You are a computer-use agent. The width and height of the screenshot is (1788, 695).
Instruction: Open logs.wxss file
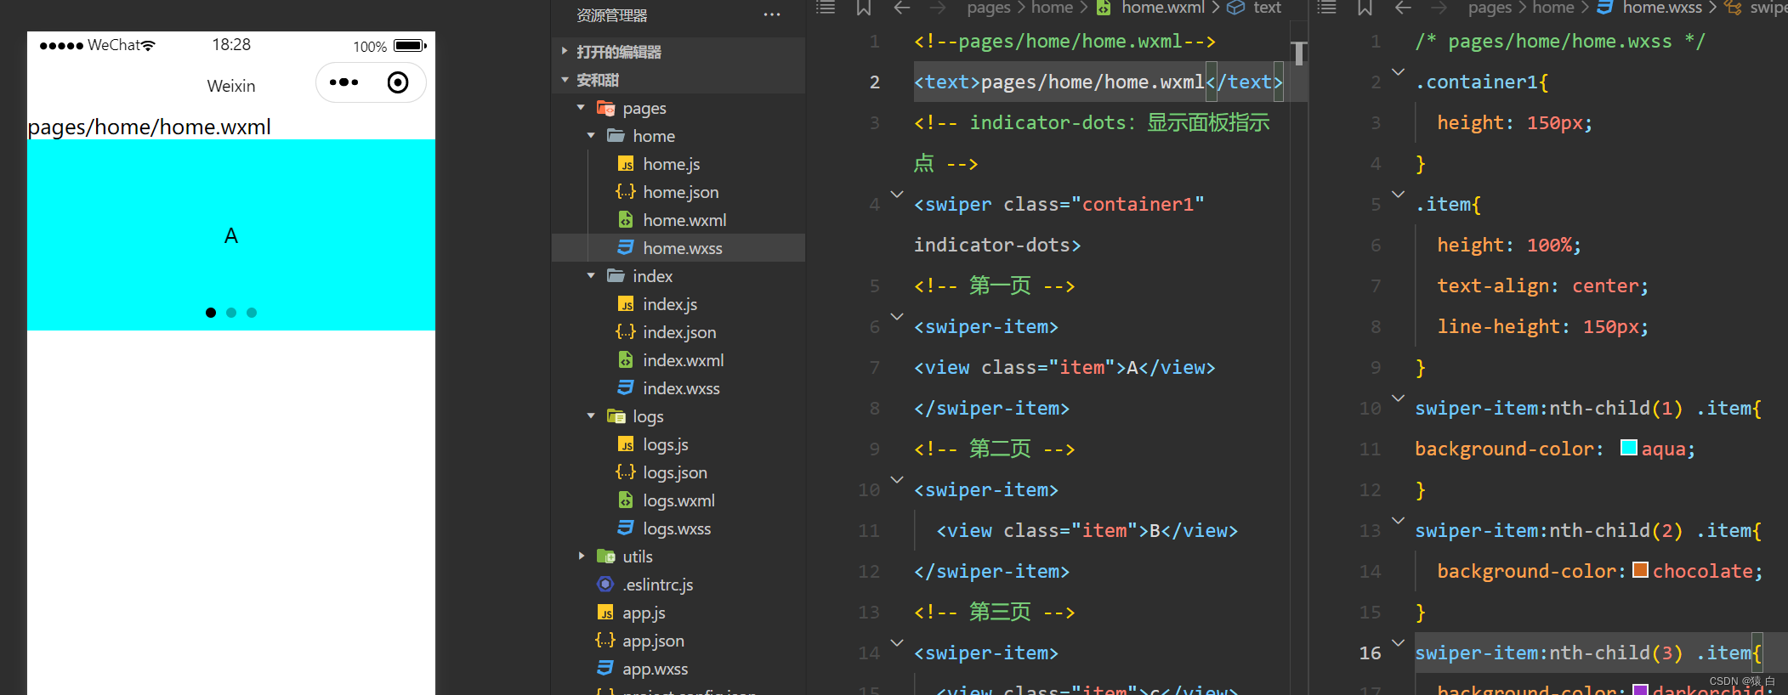click(678, 528)
